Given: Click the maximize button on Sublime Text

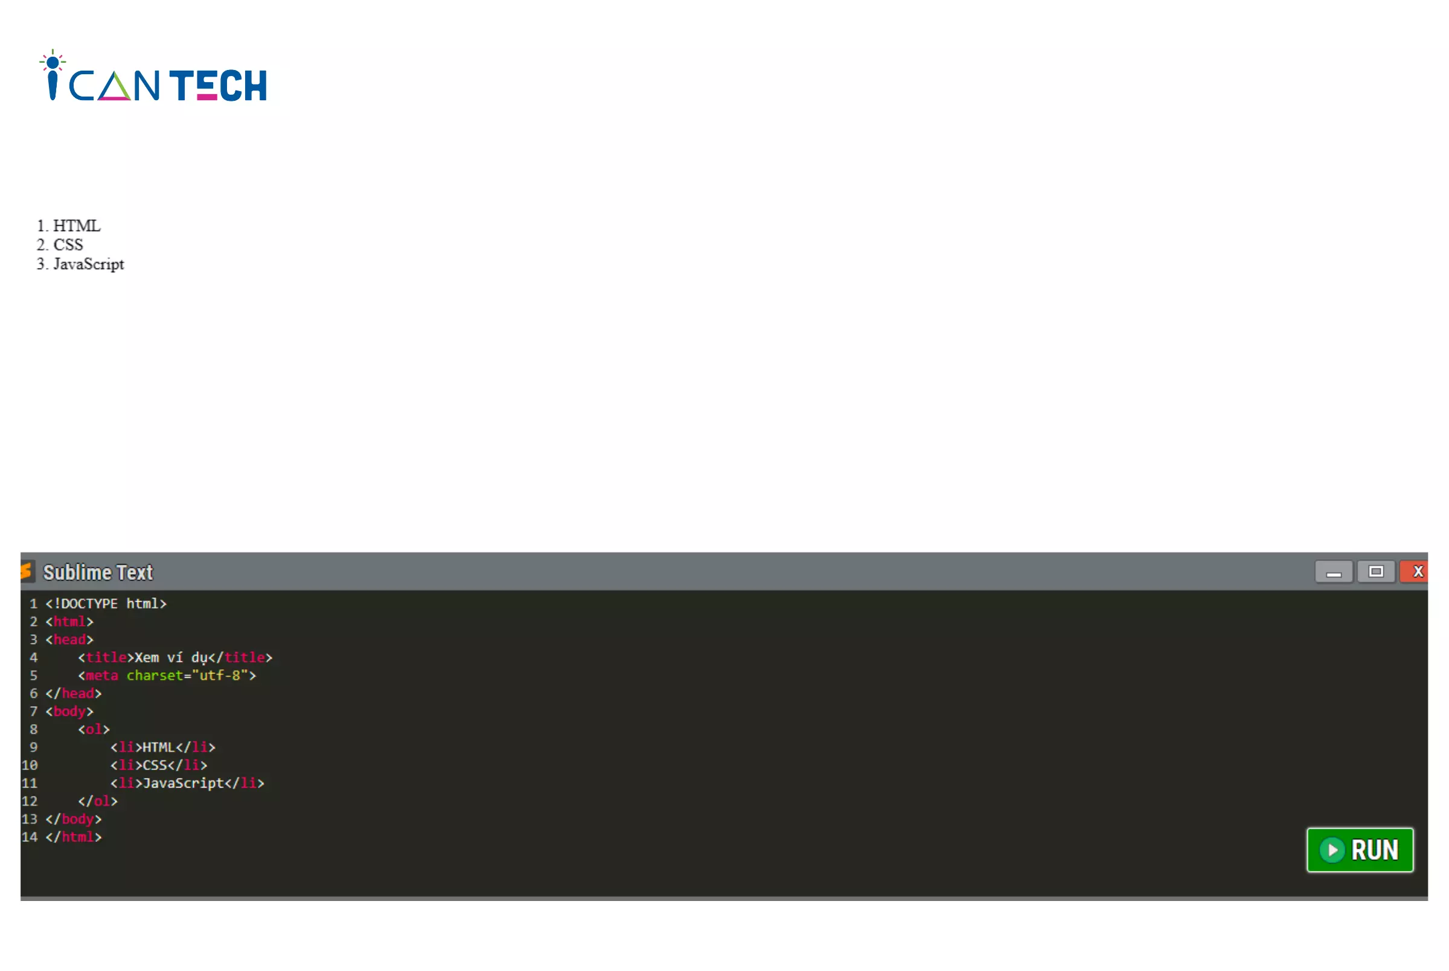Looking at the screenshot, I should coord(1377,571).
